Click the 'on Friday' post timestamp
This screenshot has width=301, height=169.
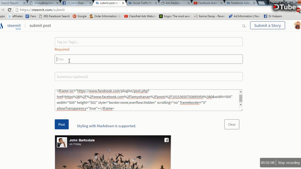click(x=75, y=144)
